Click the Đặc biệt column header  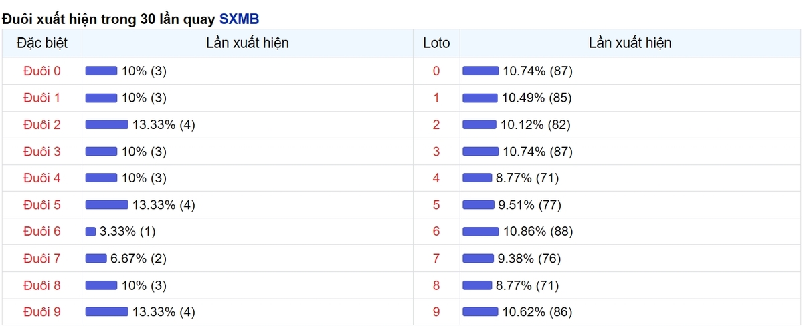coord(41,43)
